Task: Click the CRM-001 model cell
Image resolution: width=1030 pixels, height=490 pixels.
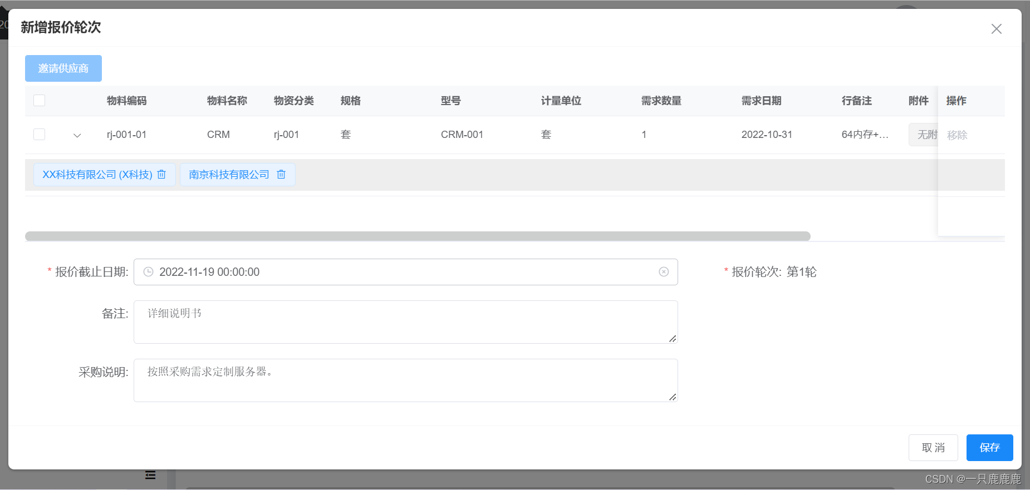Action: 462,135
